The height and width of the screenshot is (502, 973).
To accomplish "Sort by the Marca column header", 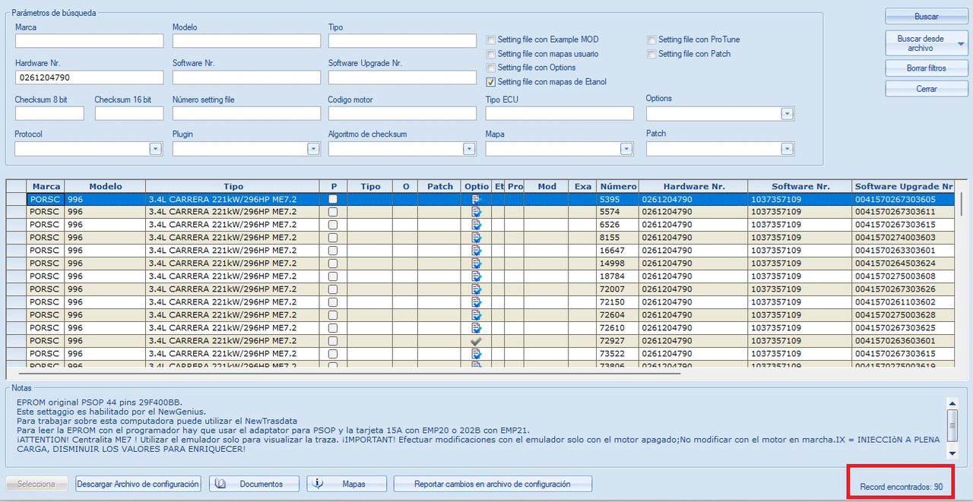I will [x=46, y=186].
